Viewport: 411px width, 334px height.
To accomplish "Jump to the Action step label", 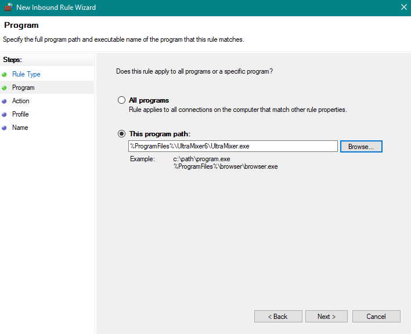I will (20, 101).
